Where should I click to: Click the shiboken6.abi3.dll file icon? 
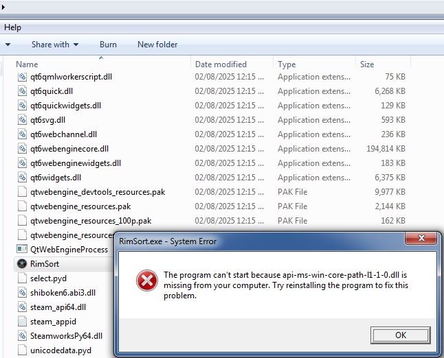[22, 292]
